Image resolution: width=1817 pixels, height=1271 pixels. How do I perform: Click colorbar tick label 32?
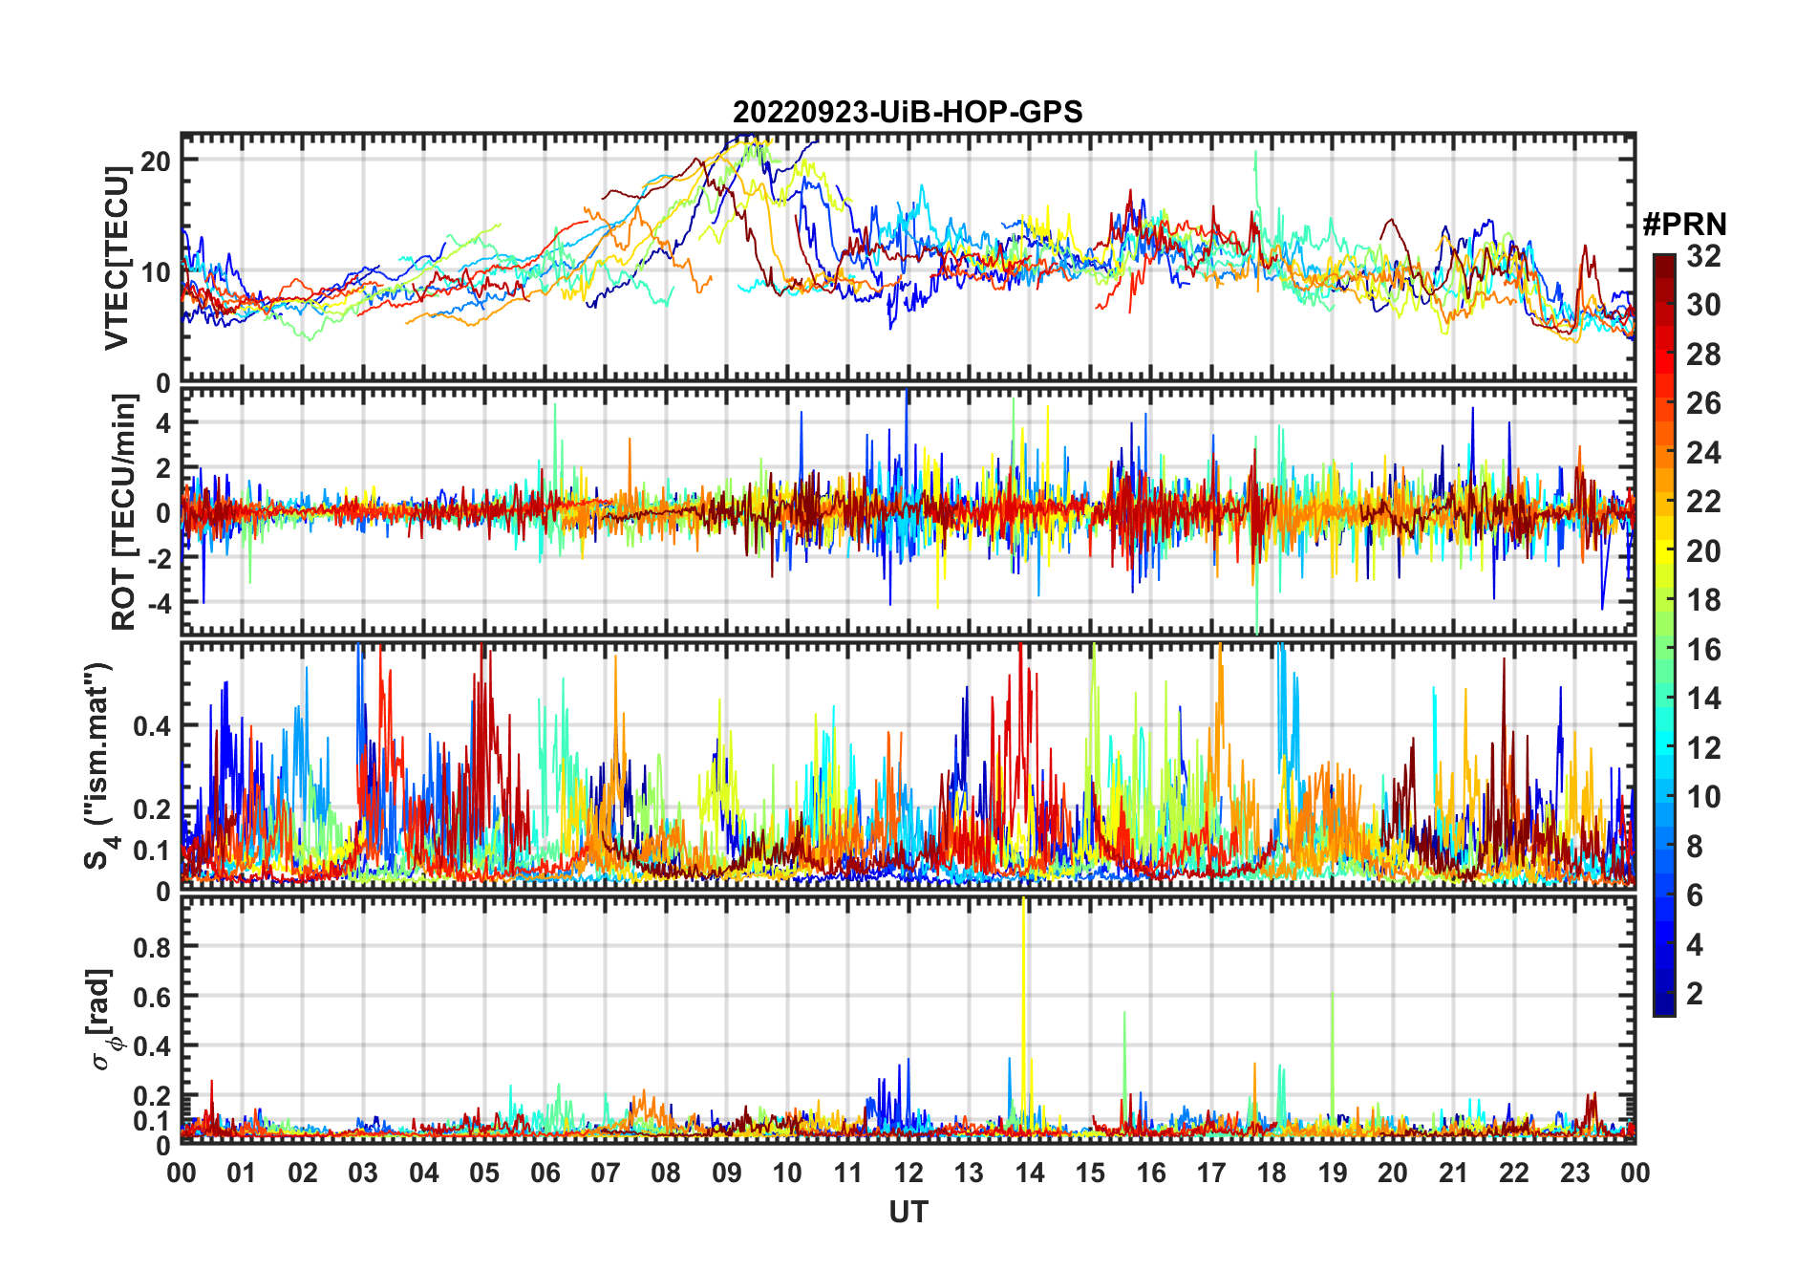[x=1703, y=256]
